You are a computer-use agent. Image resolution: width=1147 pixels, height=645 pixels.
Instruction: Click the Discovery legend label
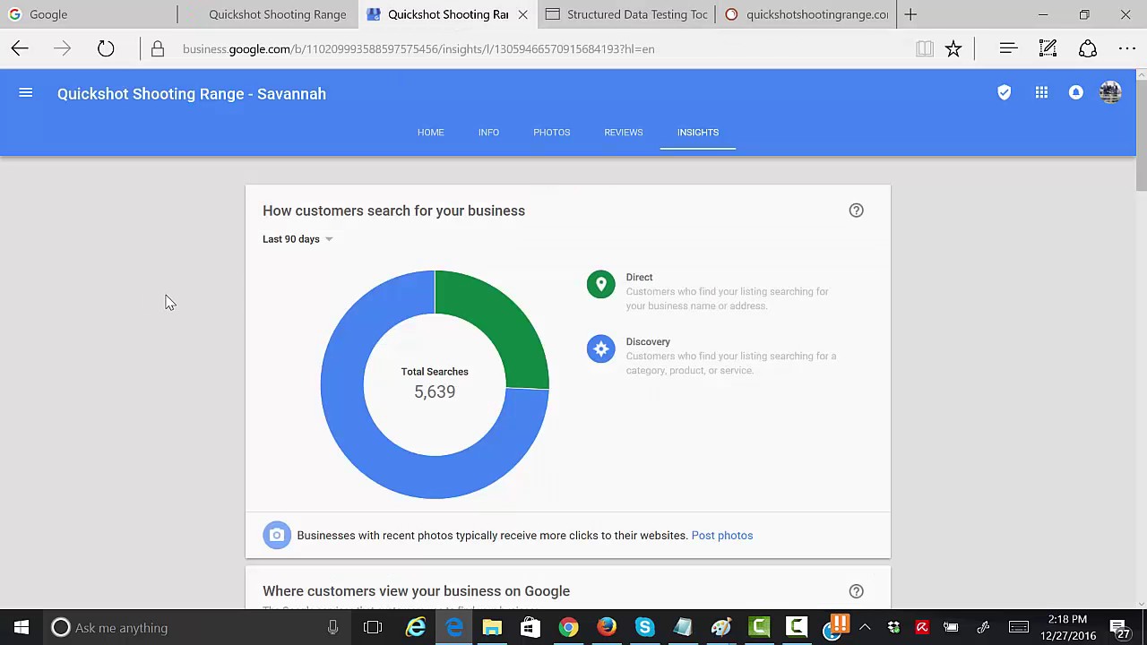pyautogui.click(x=648, y=342)
